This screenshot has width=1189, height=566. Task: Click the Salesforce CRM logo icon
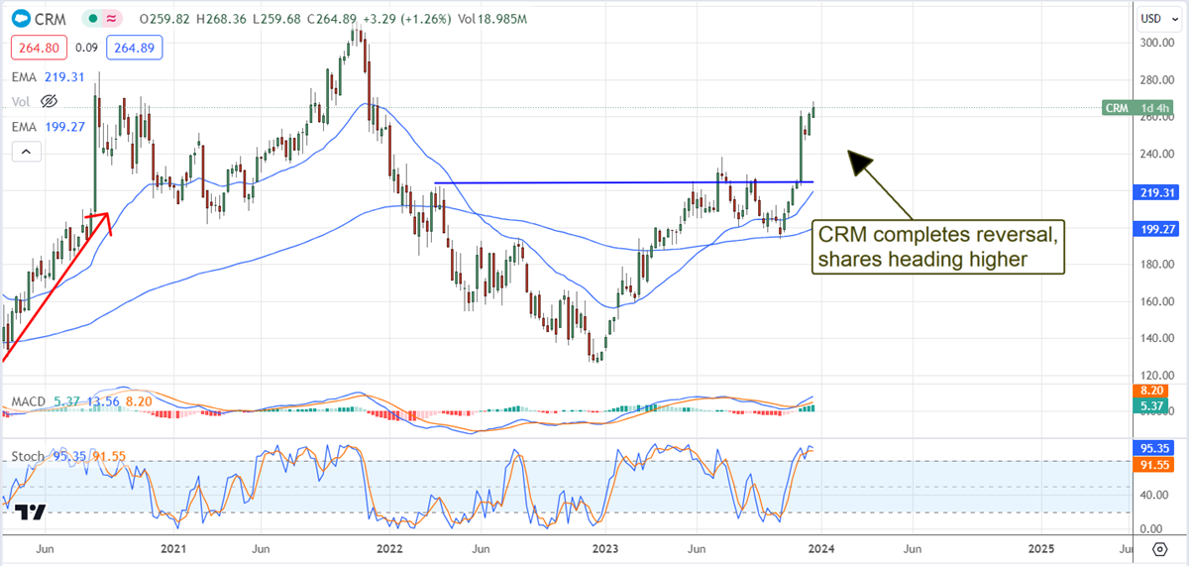pyautogui.click(x=21, y=17)
